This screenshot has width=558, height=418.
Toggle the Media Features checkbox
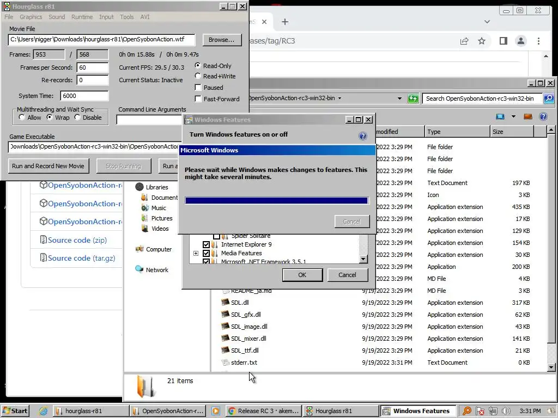(206, 254)
